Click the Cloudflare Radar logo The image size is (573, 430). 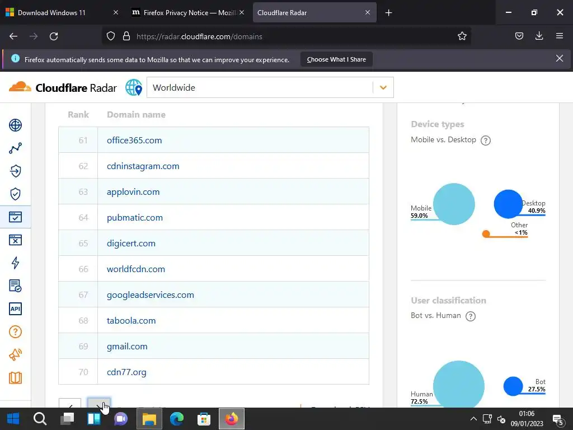pyautogui.click(x=63, y=88)
